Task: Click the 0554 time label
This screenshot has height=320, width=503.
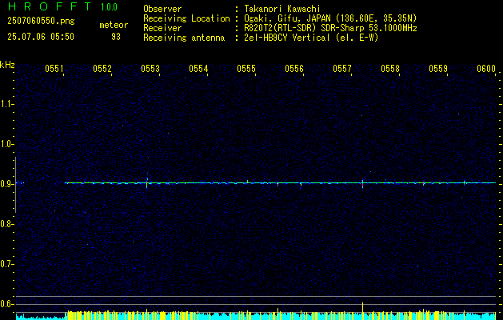Action: [x=198, y=68]
